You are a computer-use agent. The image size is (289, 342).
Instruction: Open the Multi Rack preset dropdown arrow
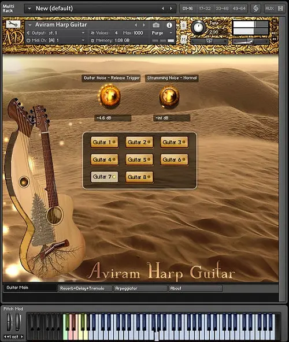click(29, 9)
